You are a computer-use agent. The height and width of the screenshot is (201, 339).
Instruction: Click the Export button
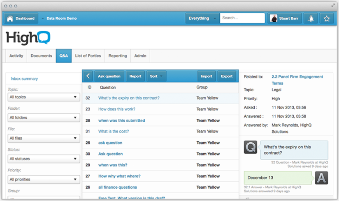(227, 76)
